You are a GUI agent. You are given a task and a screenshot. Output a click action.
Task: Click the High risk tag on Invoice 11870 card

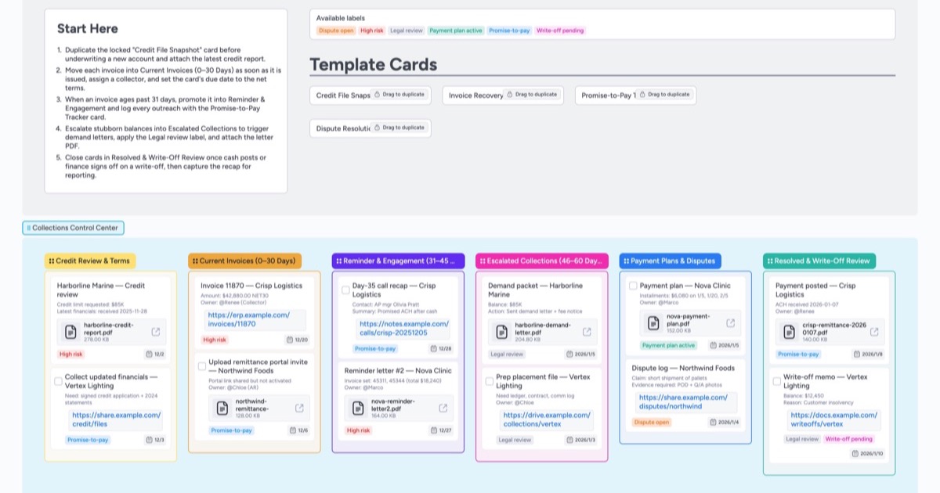point(215,340)
